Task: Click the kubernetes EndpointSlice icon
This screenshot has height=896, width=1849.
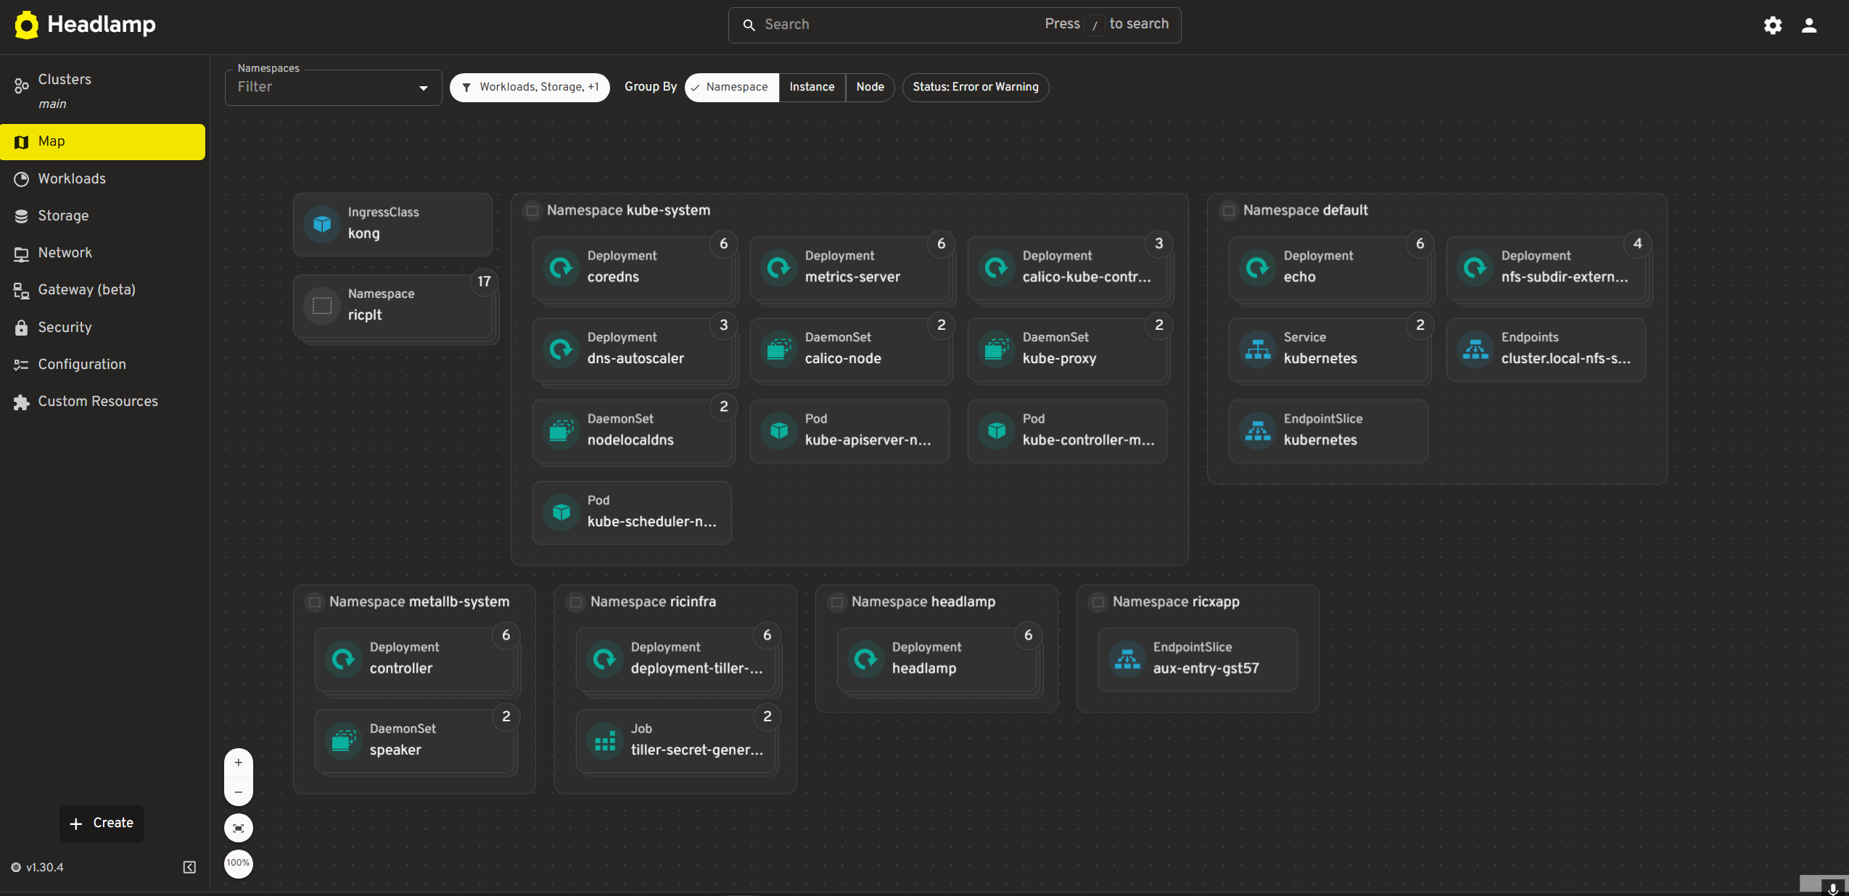Action: (x=1258, y=431)
